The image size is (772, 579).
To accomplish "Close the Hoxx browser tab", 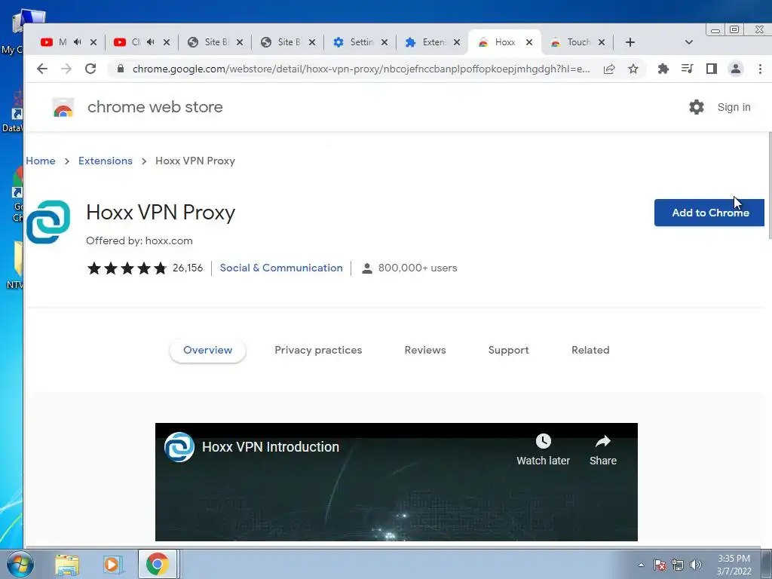I will tap(529, 42).
